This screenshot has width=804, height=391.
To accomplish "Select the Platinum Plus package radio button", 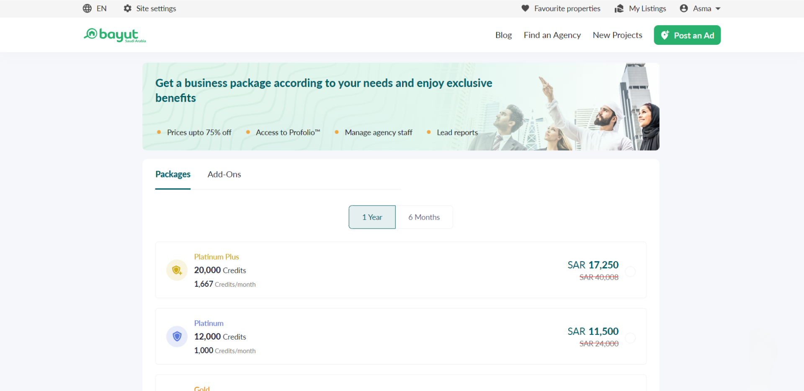I will [630, 272].
